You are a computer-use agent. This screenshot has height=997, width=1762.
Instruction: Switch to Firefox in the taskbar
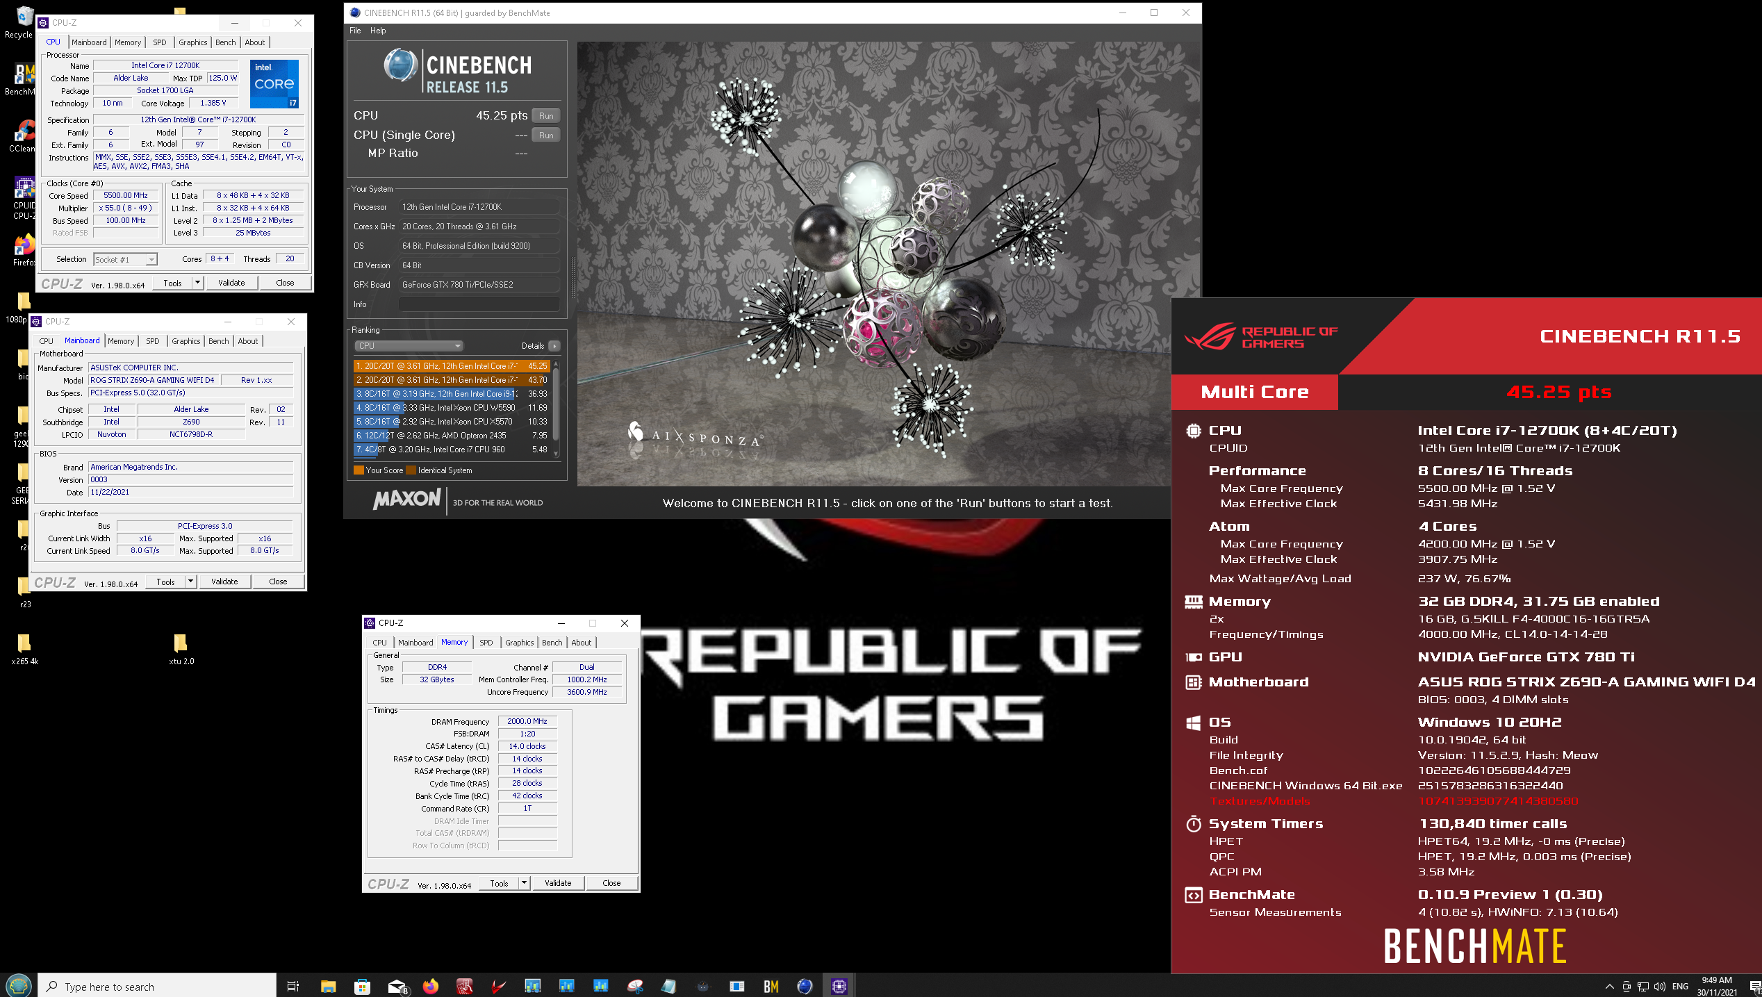click(431, 986)
